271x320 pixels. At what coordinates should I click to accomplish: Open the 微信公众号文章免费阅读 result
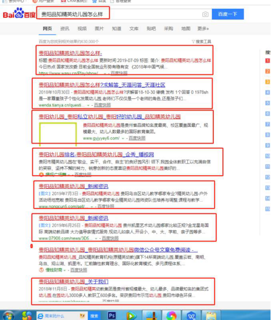(x=118, y=250)
